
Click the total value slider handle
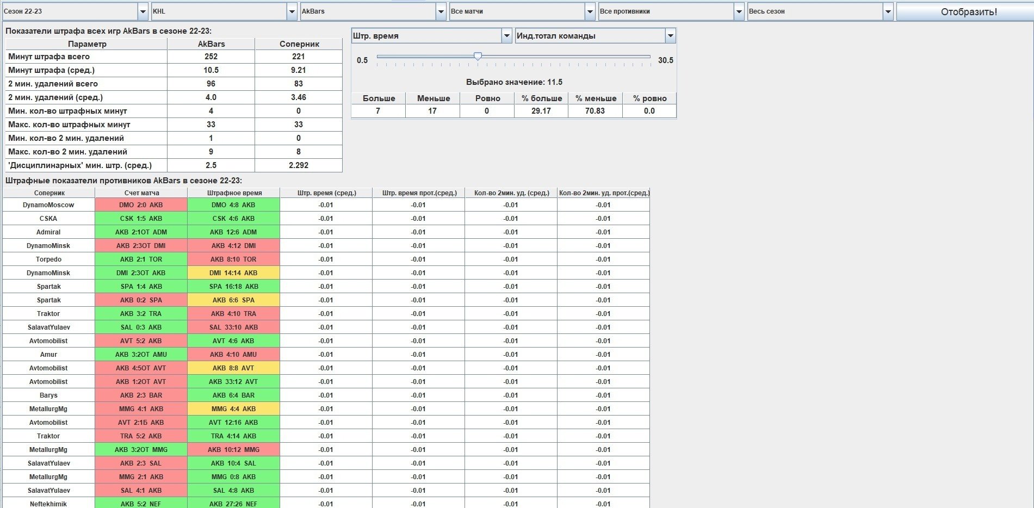pos(478,56)
